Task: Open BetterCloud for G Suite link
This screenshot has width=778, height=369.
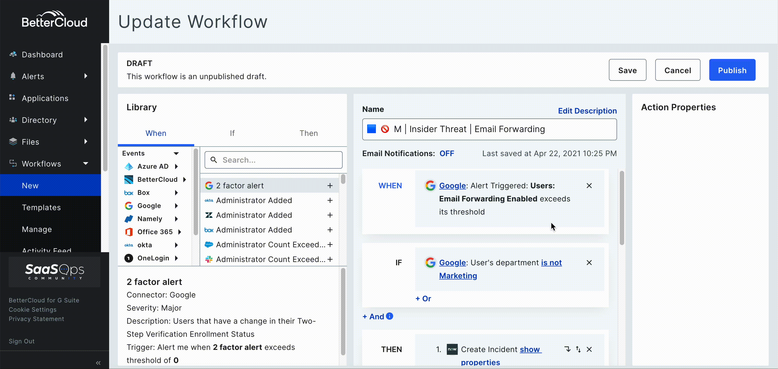Action: (x=44, y=300)
